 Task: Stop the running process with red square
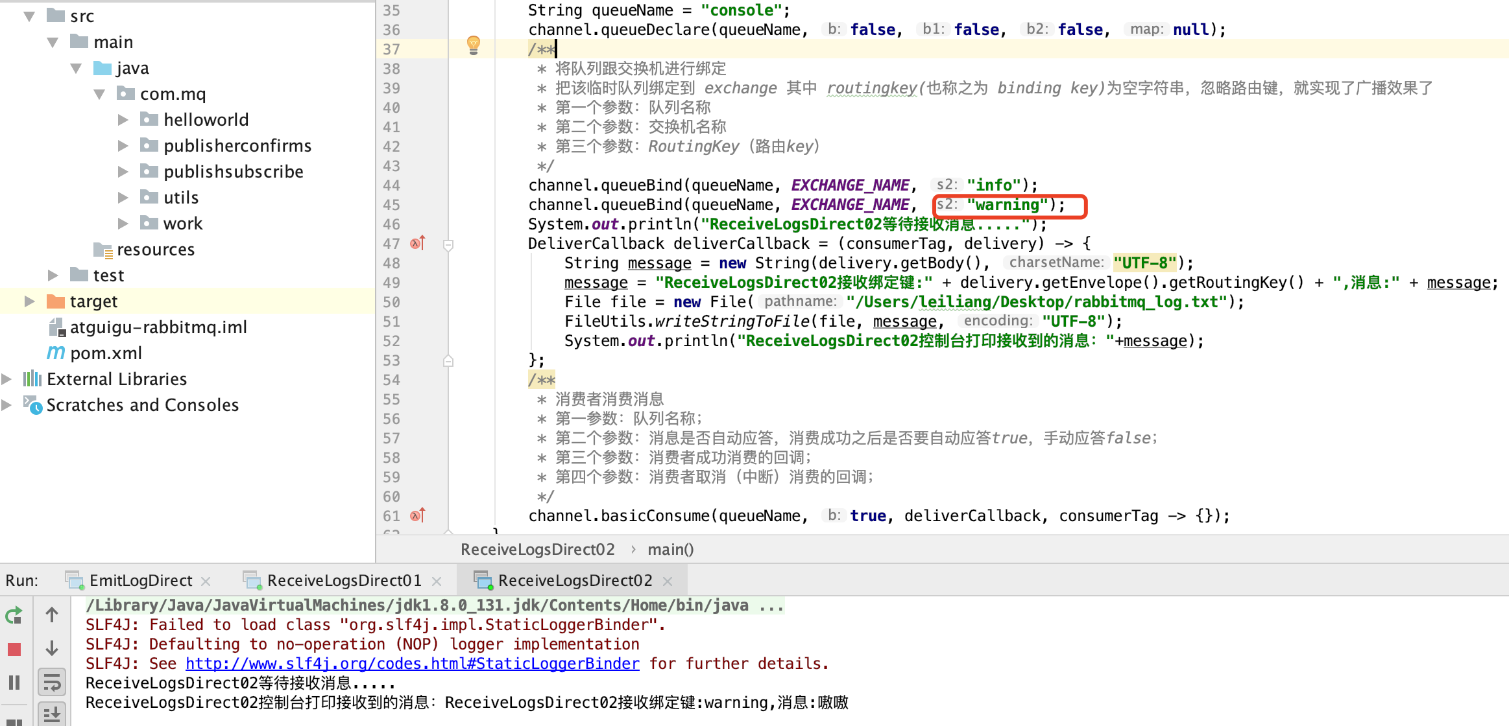tap(14, 649)
